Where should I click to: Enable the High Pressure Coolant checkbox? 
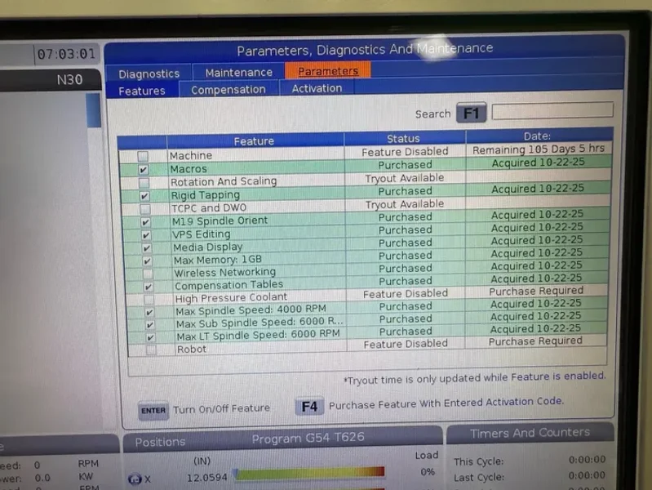pos(149,299)
